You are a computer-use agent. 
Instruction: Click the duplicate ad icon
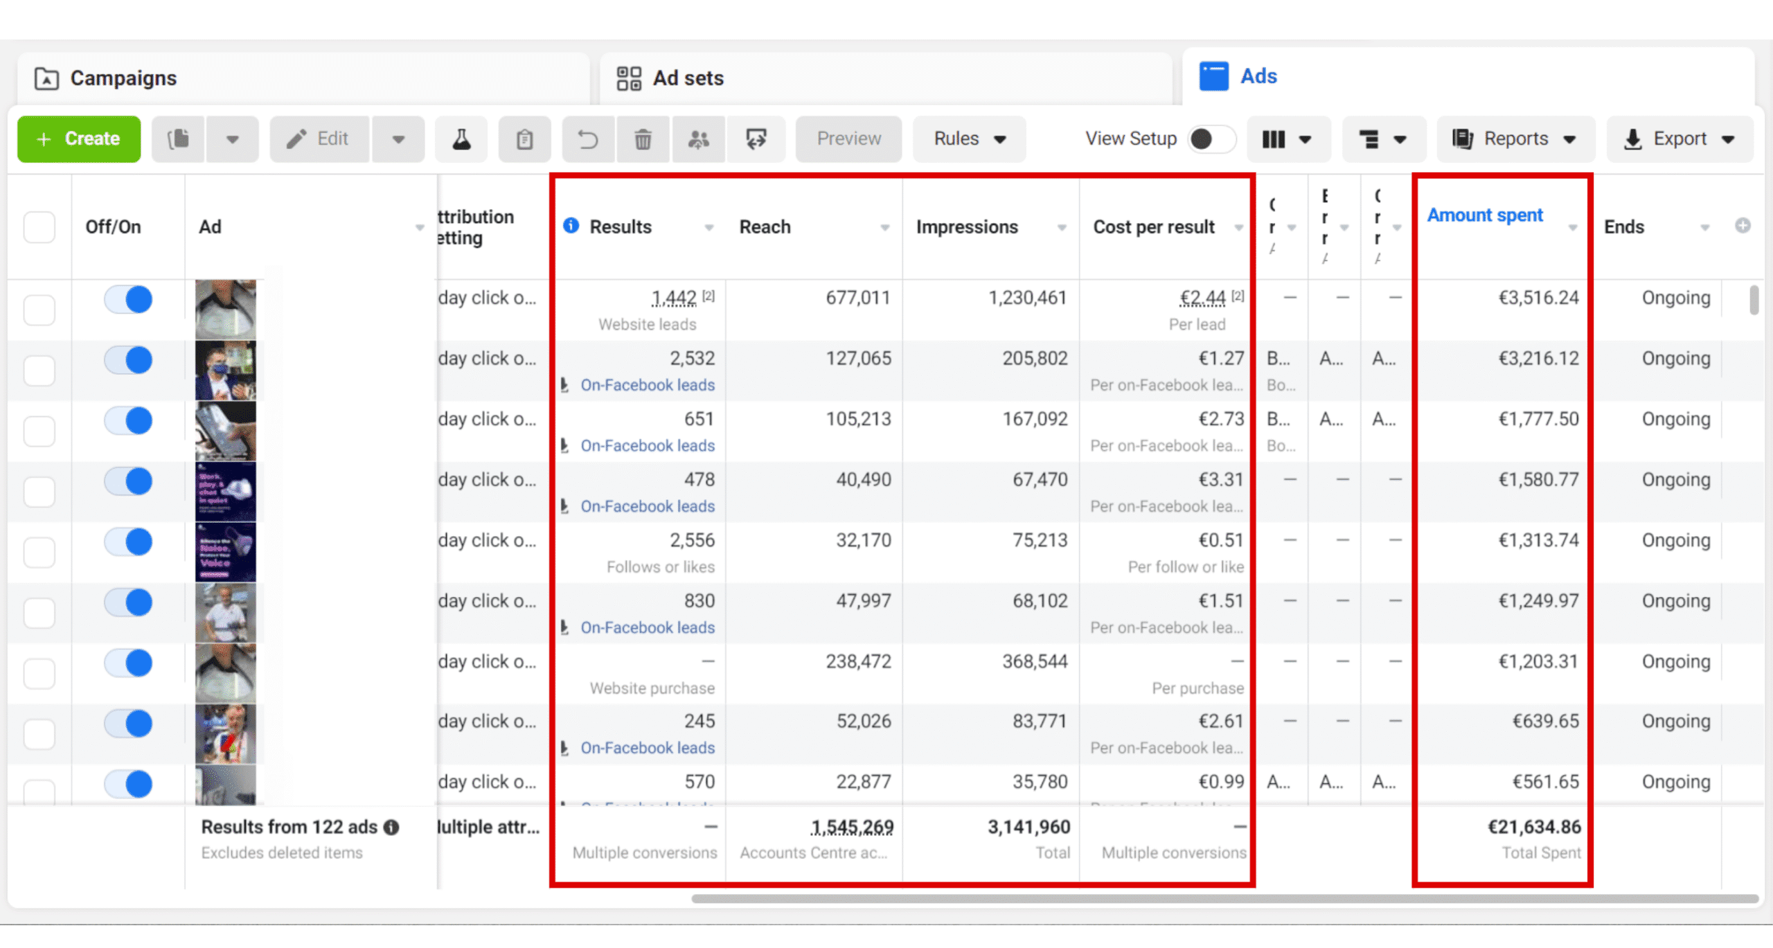coord(179,139)
